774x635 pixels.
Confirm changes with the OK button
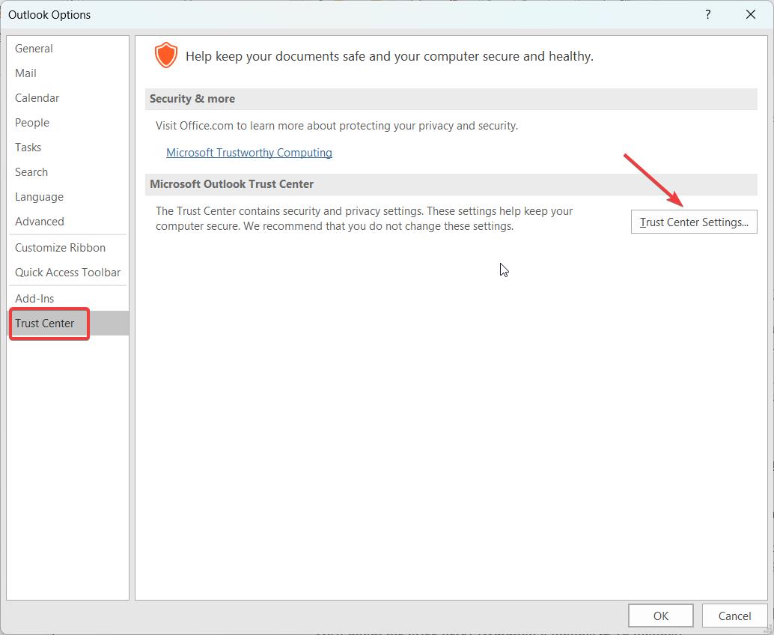[x=660, y=616]
